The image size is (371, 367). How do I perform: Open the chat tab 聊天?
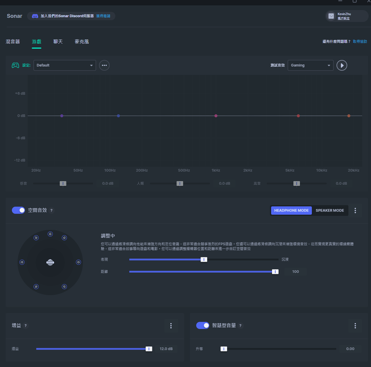(x=58, y=42)
